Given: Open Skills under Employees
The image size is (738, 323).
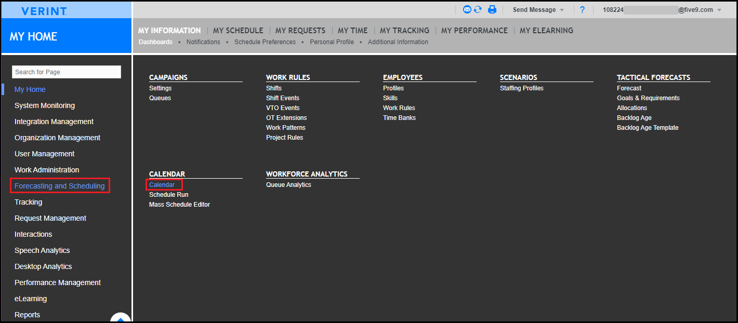Looking at the screenshot, I should click(x=390, y=98).
